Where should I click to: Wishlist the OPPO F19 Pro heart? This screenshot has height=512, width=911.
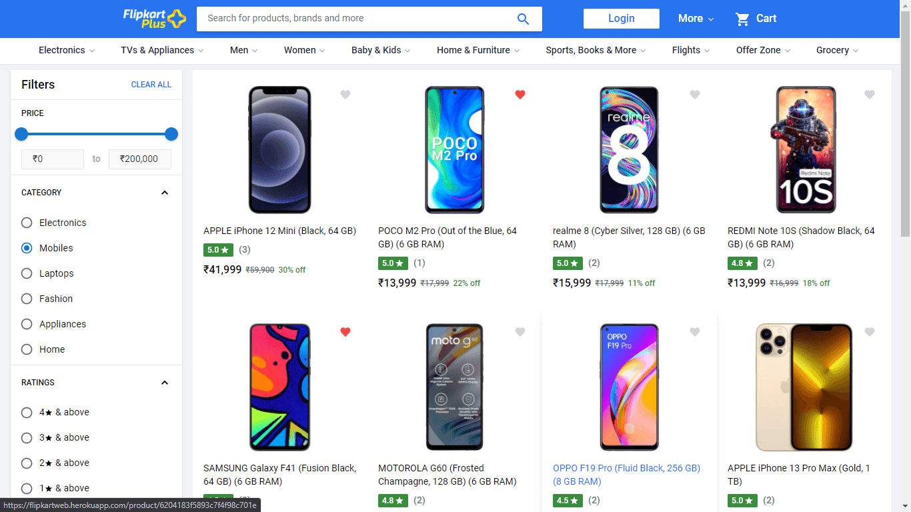695,332
